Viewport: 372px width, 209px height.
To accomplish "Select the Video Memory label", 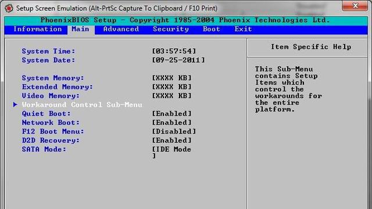I will [x=51, y=96].
